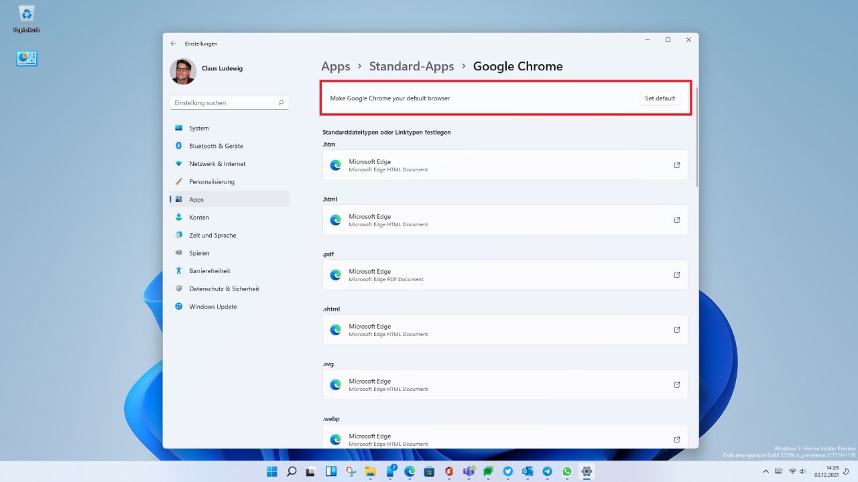This screenshot has width=858, height=482.
Task: Click the Set default button for Chrome
Action: click(660, 98)
